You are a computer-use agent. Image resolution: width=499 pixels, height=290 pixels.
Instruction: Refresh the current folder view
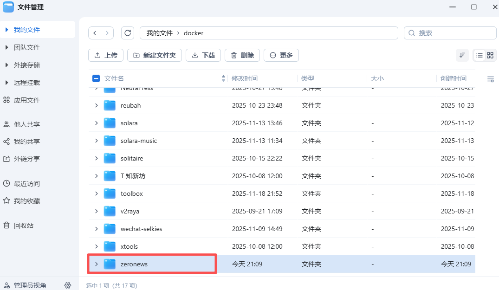(x=128, y=33)
